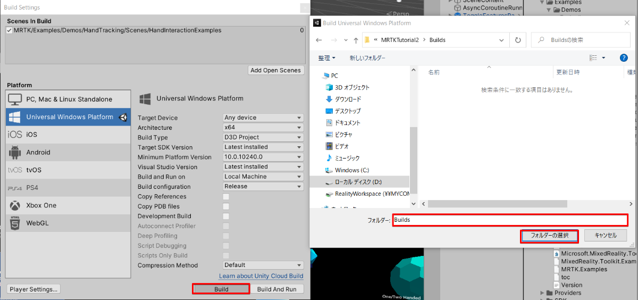Go up one folder level
638x300 pixels.
coord(356,40)
